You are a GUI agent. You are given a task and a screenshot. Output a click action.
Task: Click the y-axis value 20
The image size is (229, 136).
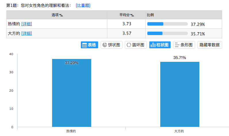point(11,91)
